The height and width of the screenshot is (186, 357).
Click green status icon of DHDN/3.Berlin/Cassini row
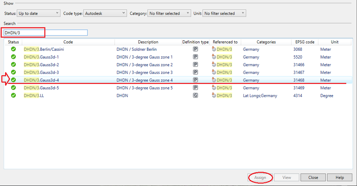coord(14,49)
